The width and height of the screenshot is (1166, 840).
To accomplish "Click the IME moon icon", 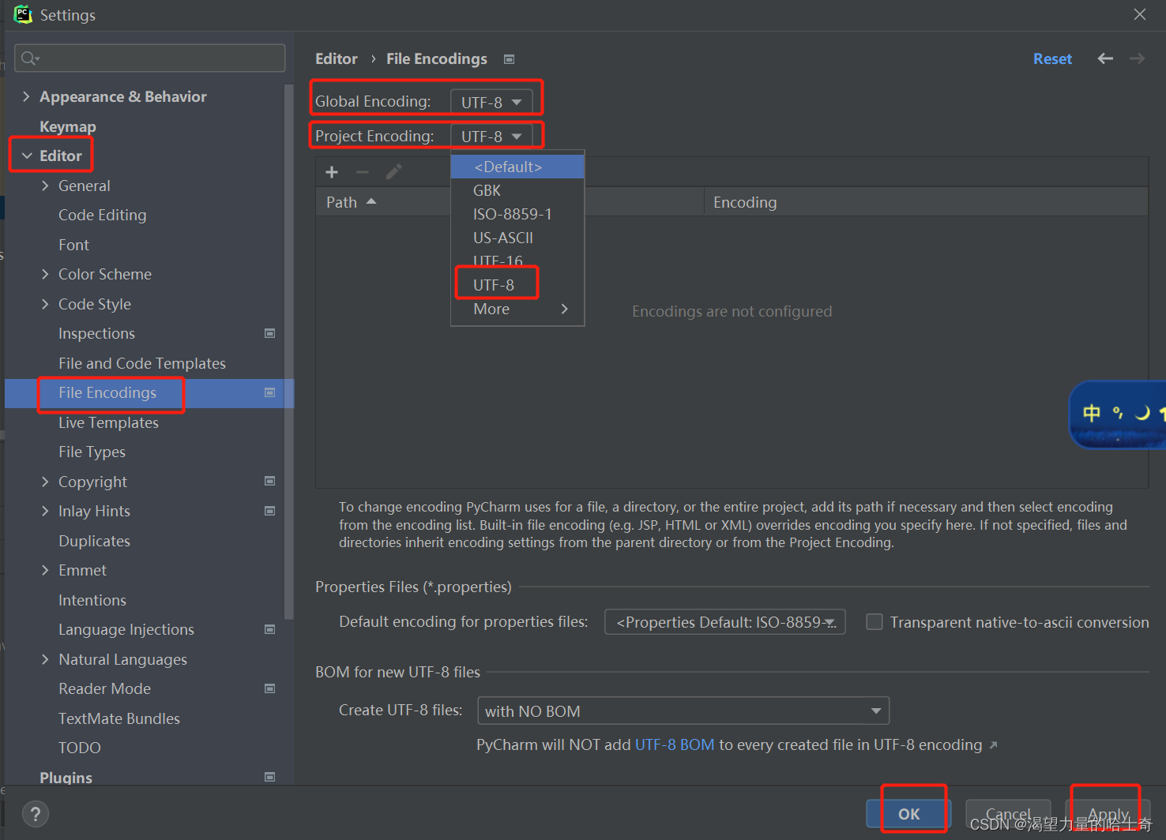I will tap(1142, 412).
